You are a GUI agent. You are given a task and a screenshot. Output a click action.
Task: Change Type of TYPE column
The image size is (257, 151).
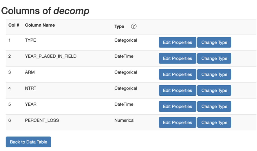tap(214, 43)
